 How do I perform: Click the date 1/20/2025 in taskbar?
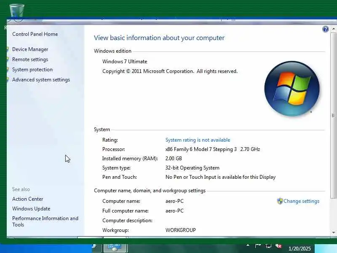click(x=300, y=249)
